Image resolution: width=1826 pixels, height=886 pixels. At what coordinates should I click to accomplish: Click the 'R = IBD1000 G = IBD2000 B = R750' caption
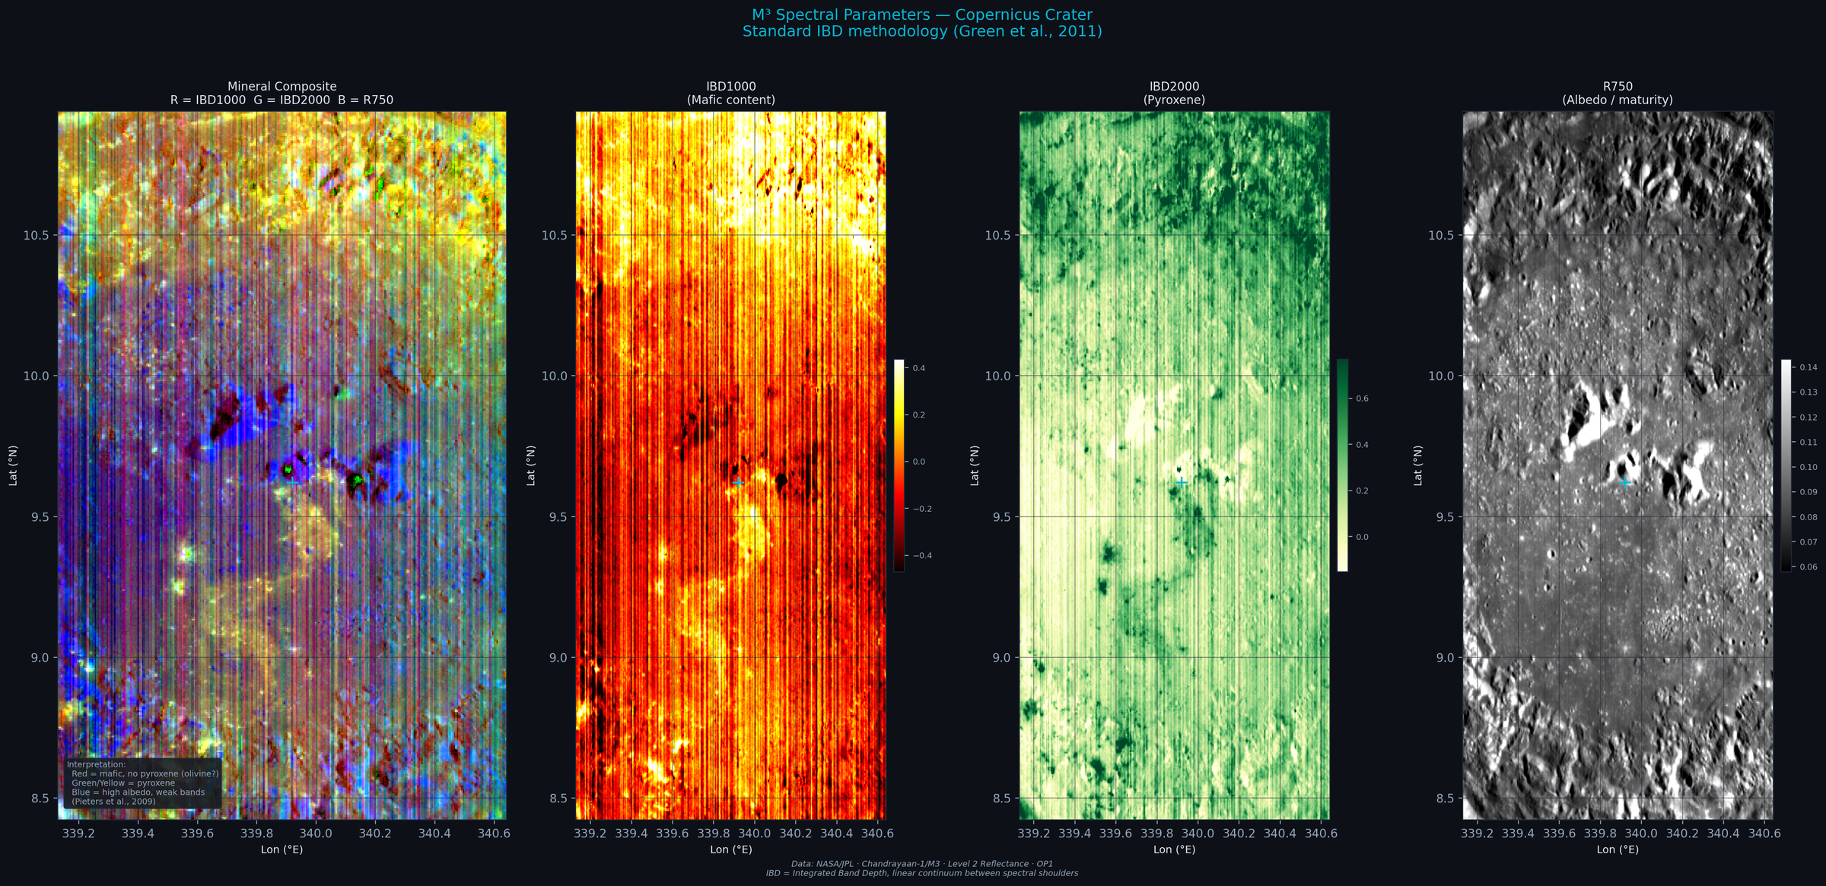[282, 100]
